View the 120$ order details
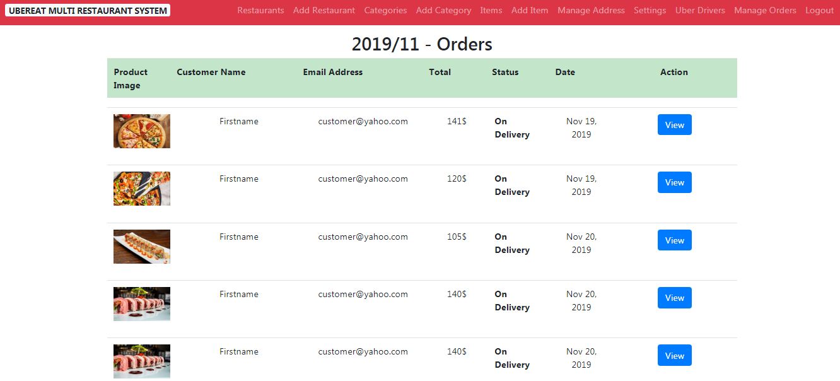 coord(674,182)
